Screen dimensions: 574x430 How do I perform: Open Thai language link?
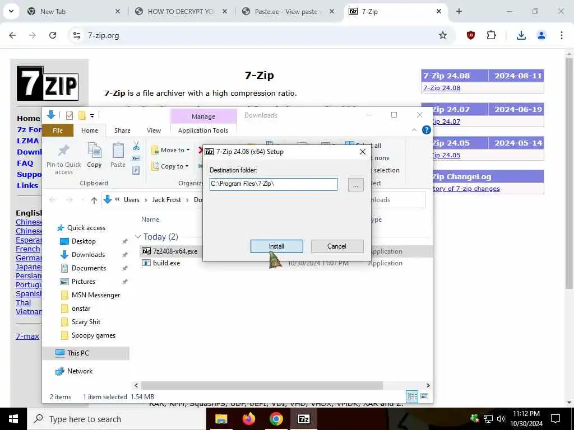click(x=23, y=303)
